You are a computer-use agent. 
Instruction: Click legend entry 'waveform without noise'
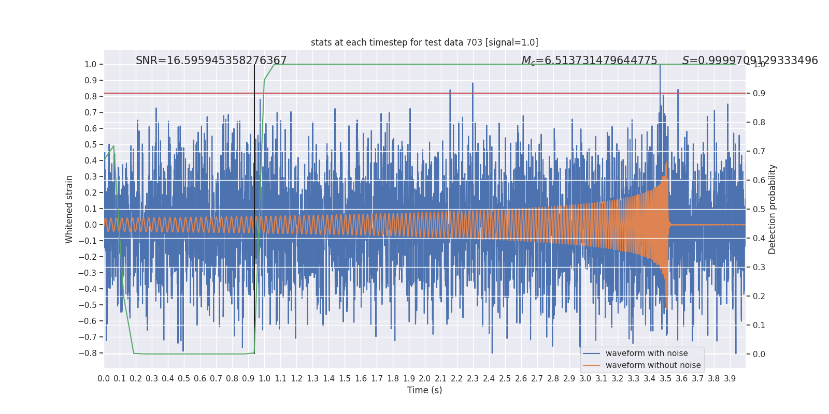(653, 365)
